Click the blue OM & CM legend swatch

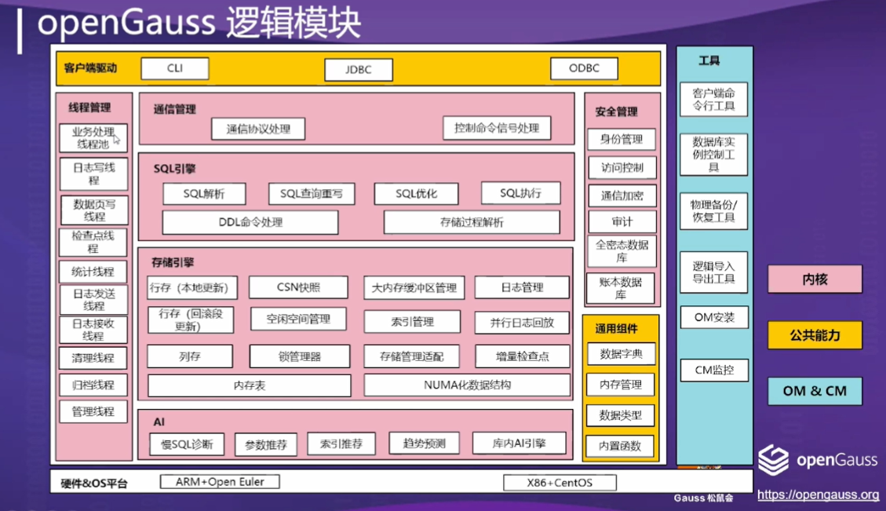click(x=815, y=391)
